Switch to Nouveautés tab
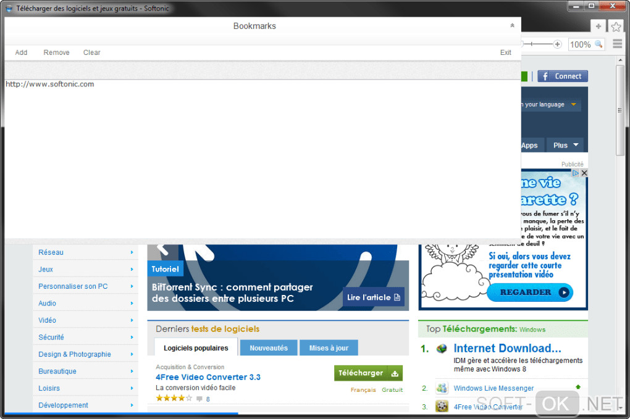This screenshot has width=630, height=419. click(269, 348)
